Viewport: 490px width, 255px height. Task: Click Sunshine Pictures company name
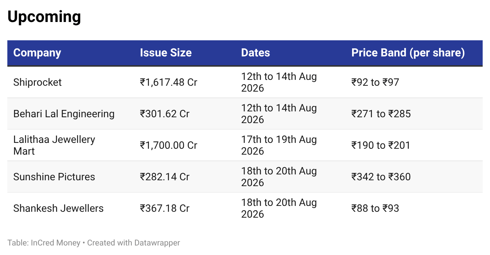54,177
